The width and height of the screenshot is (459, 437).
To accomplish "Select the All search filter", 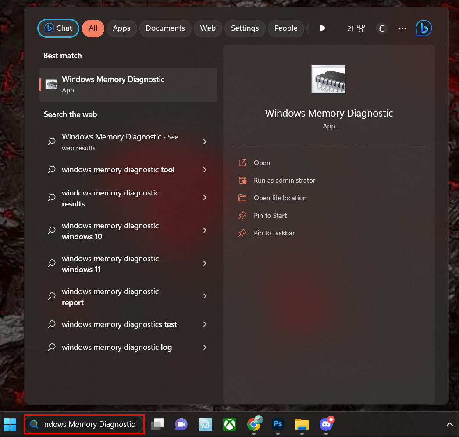I will 93,28.
